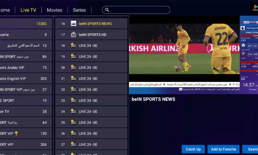Click the TV icon for beIN SPORTS HD
The image size is (258, 155).
click(x=73, y=35)
